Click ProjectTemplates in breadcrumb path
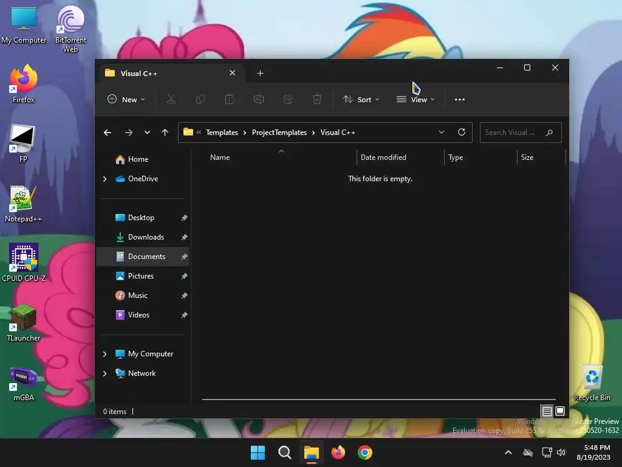 pos(279,133)
